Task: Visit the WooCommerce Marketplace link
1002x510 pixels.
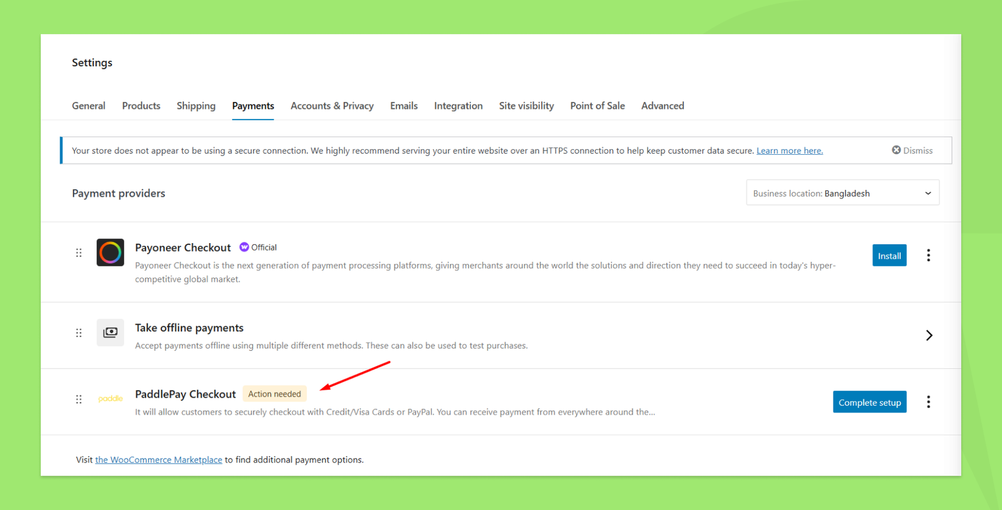Action: coord(158,460)
